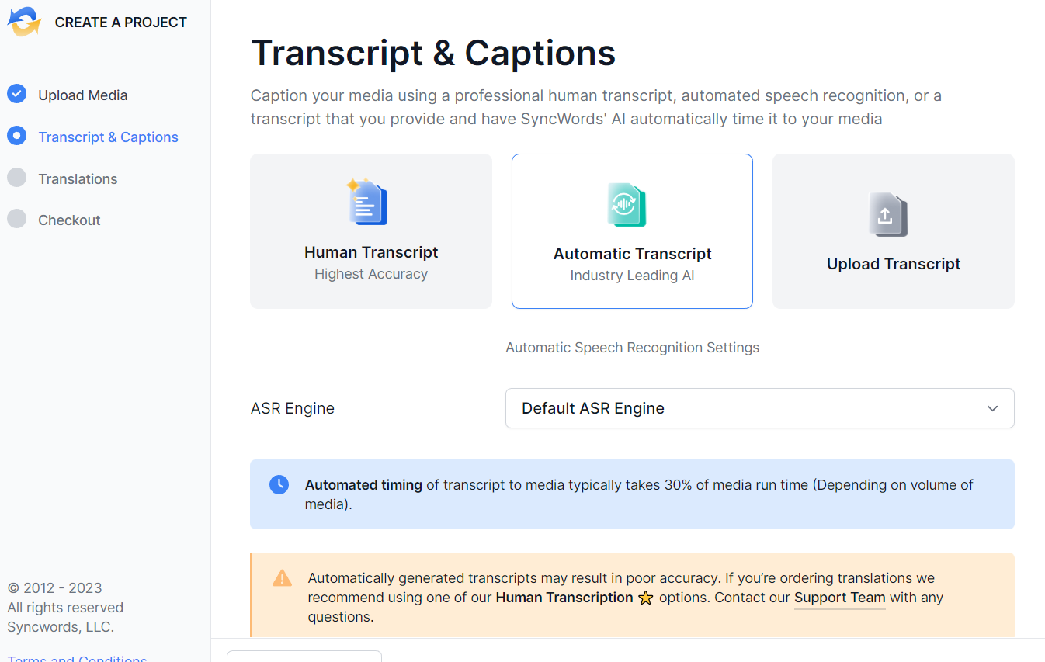Click the Automated timing bold text

[x=363, y=485]
